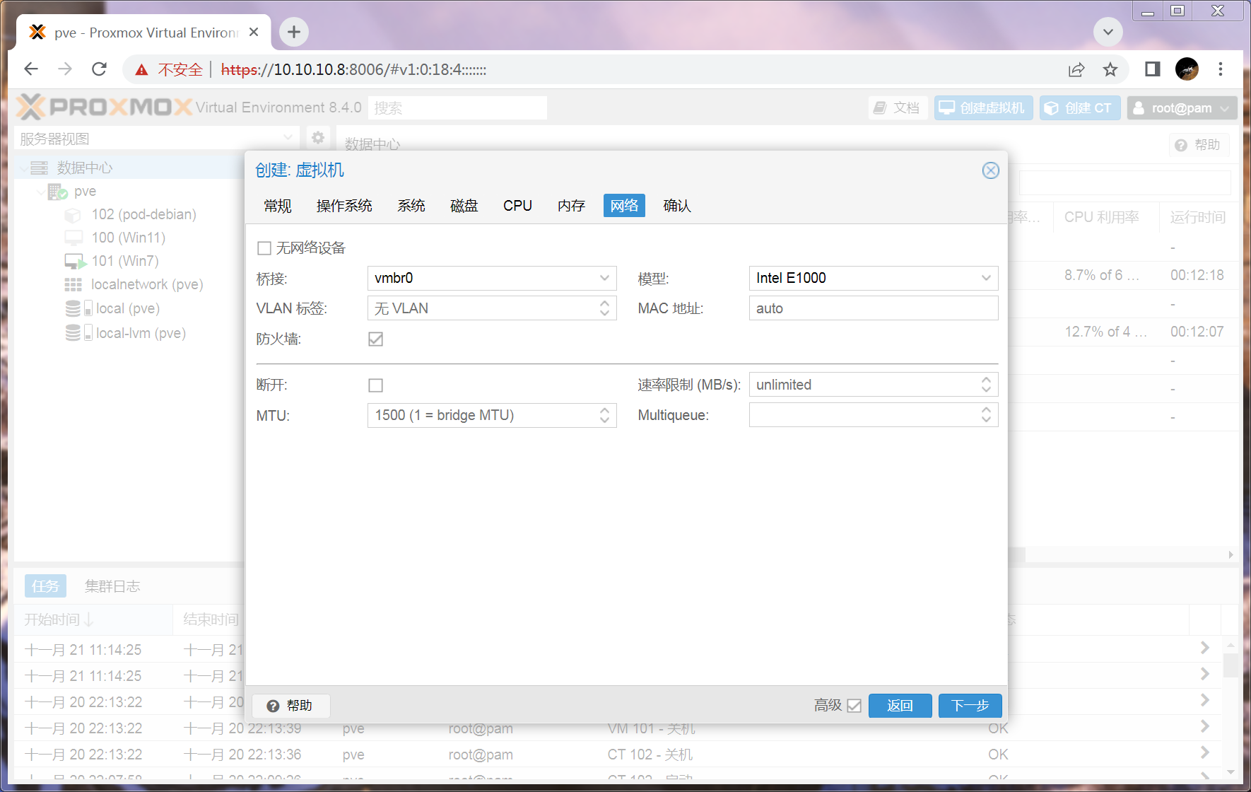
Task: Open Chrome three-dot menu
Action: click(1220, 69)
